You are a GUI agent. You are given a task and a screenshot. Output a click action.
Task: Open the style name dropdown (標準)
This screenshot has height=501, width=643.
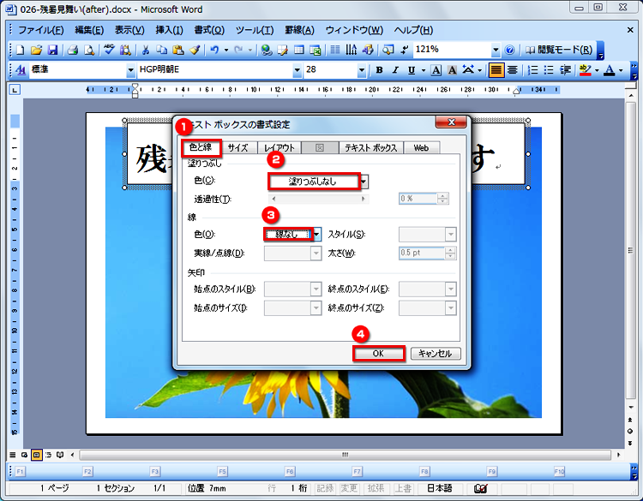131,70
